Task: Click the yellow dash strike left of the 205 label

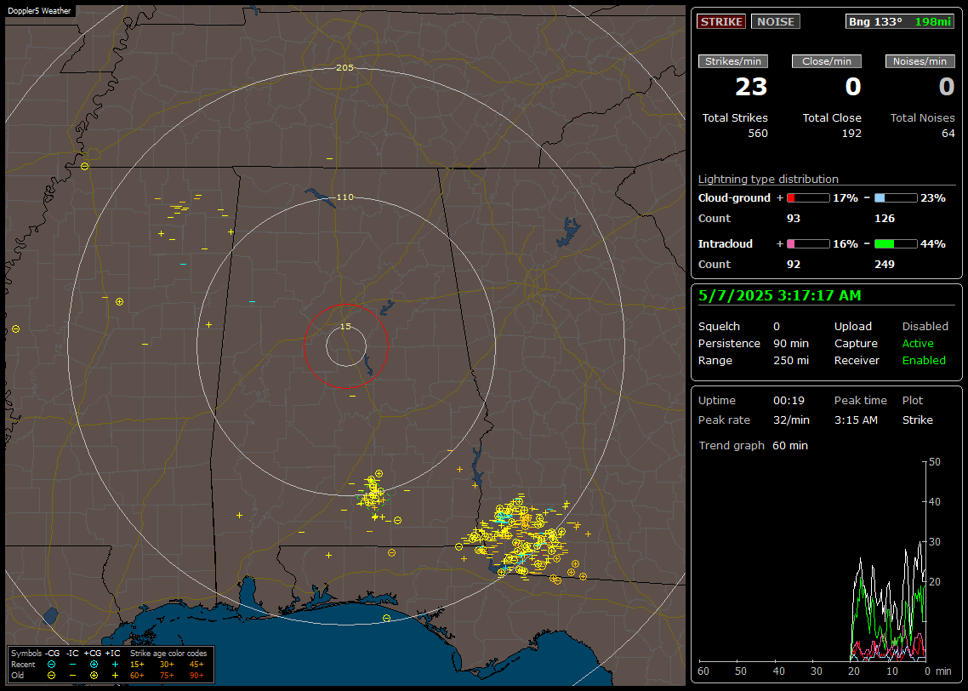Action: click(x=330, y=158)
